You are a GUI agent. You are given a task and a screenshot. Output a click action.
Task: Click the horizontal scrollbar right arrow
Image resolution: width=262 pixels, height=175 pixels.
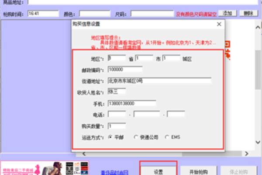246,154
